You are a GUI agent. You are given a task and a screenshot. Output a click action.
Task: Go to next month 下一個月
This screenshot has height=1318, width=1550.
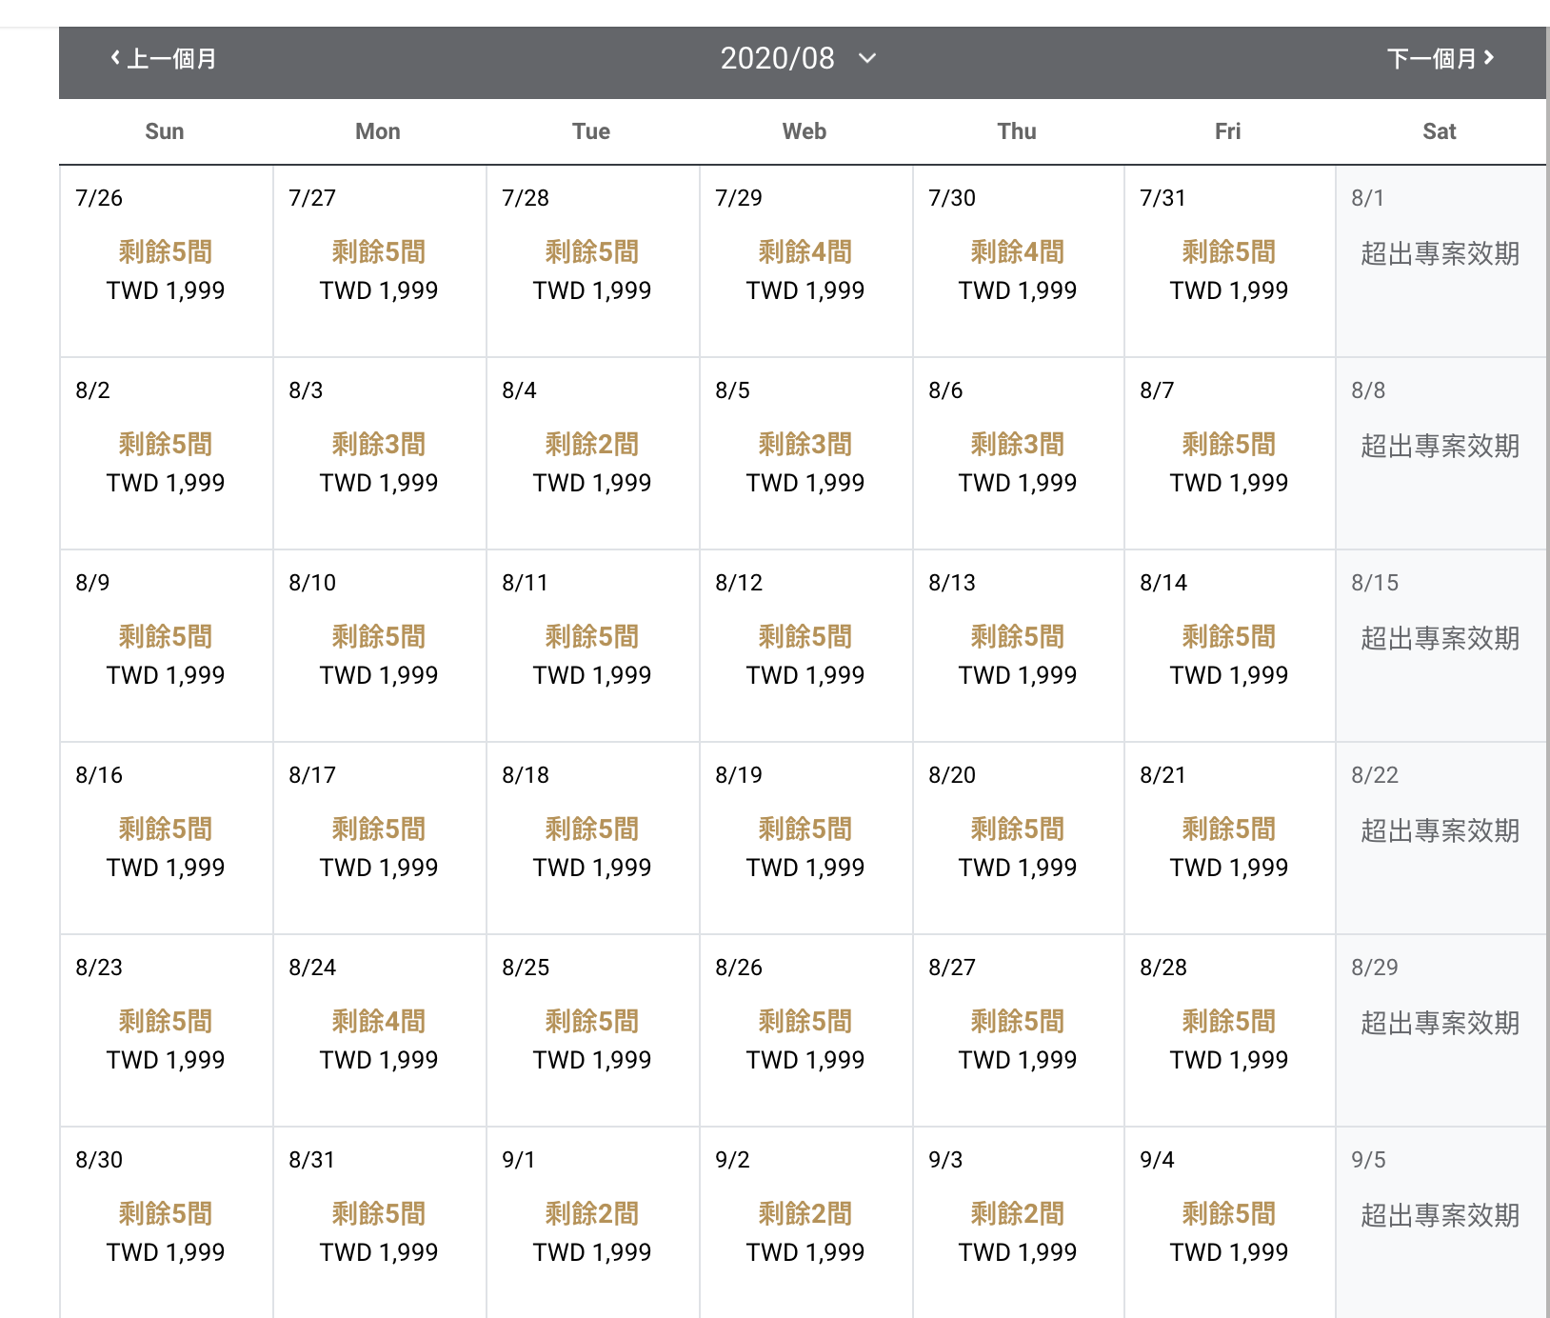1441,59
